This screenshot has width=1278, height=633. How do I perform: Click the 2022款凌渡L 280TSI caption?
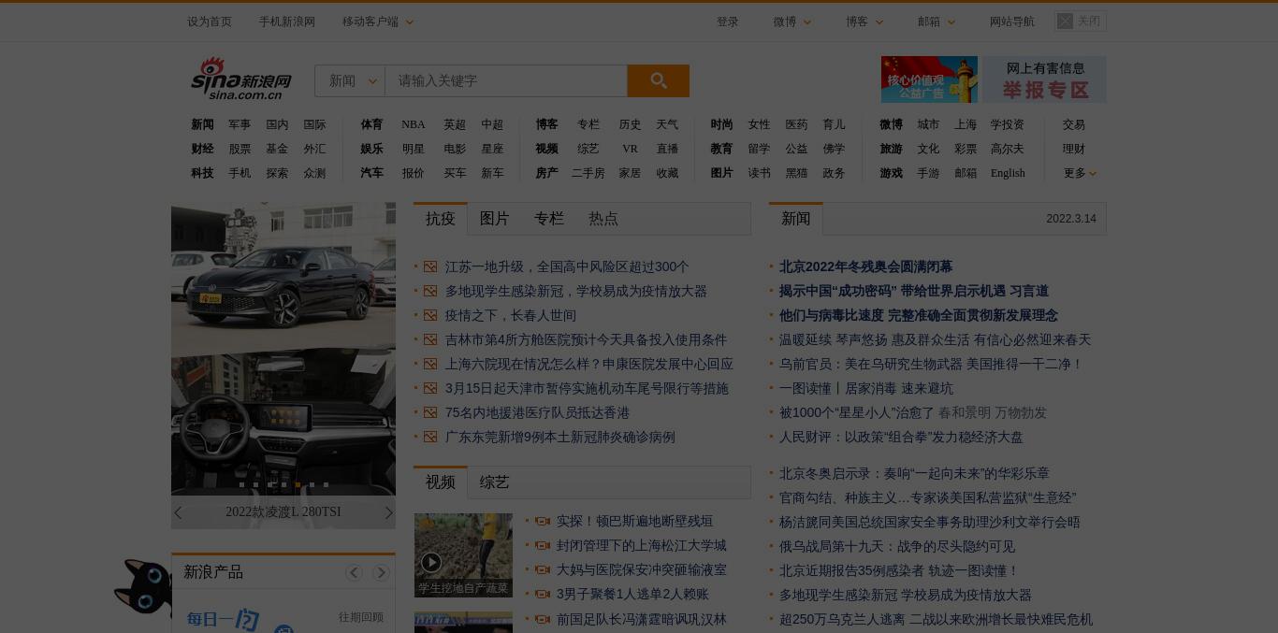click(283, 511)
